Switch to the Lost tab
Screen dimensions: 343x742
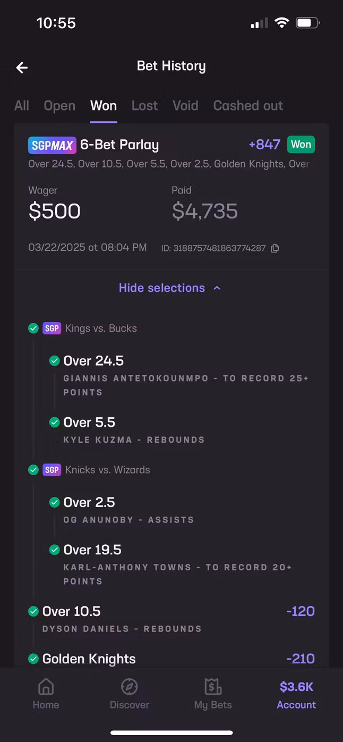tap(145, 106)
